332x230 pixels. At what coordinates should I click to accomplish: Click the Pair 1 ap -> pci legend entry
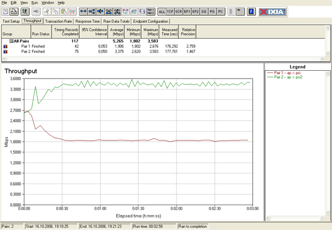coord(284,73)
